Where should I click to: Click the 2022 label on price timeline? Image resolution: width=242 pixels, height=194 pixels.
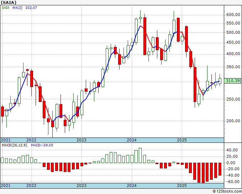click(x=31, y=140)
